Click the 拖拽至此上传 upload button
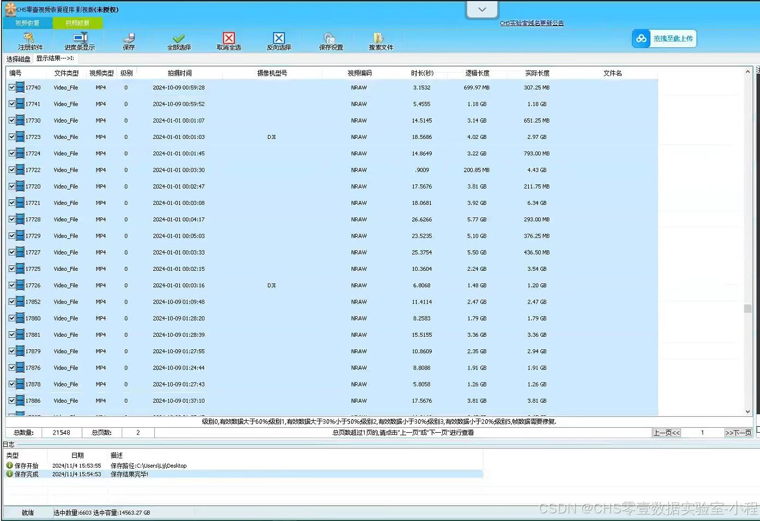The height and width of the screenshot is (521, 760). [x=664, y=39]
